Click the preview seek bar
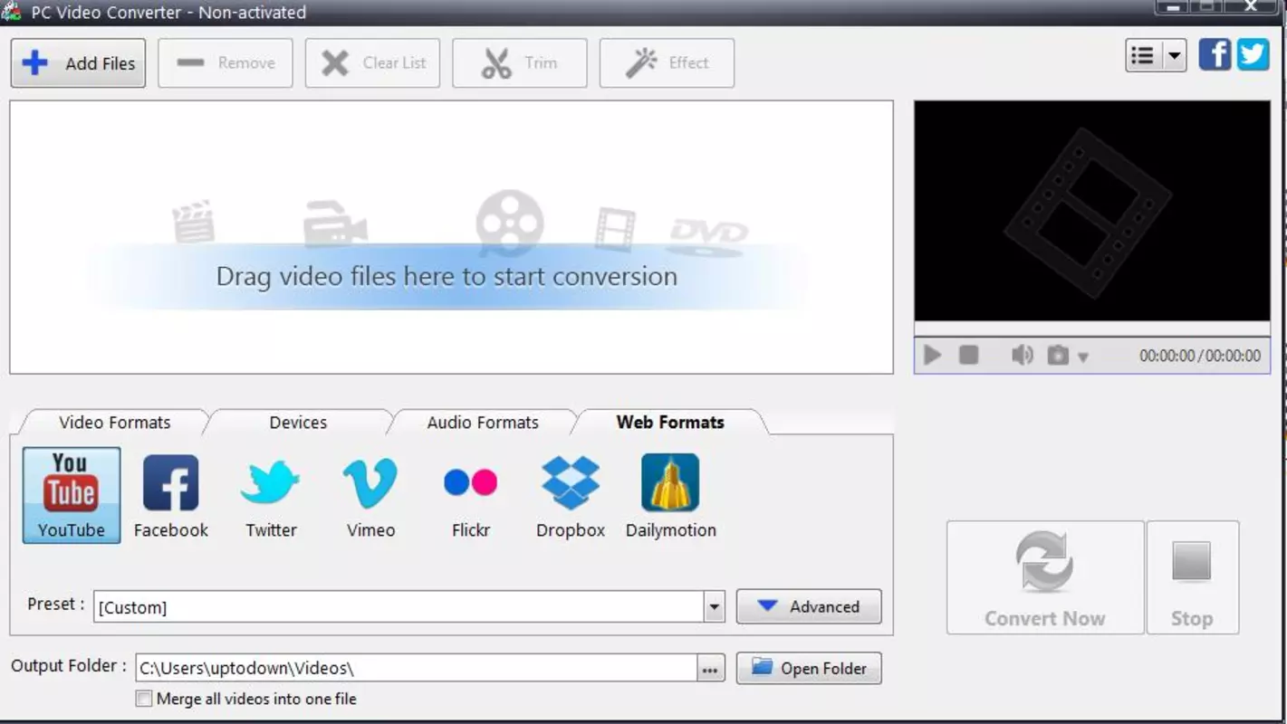This screenshot has height=724, width=1287. click(x=1091, y=329)
